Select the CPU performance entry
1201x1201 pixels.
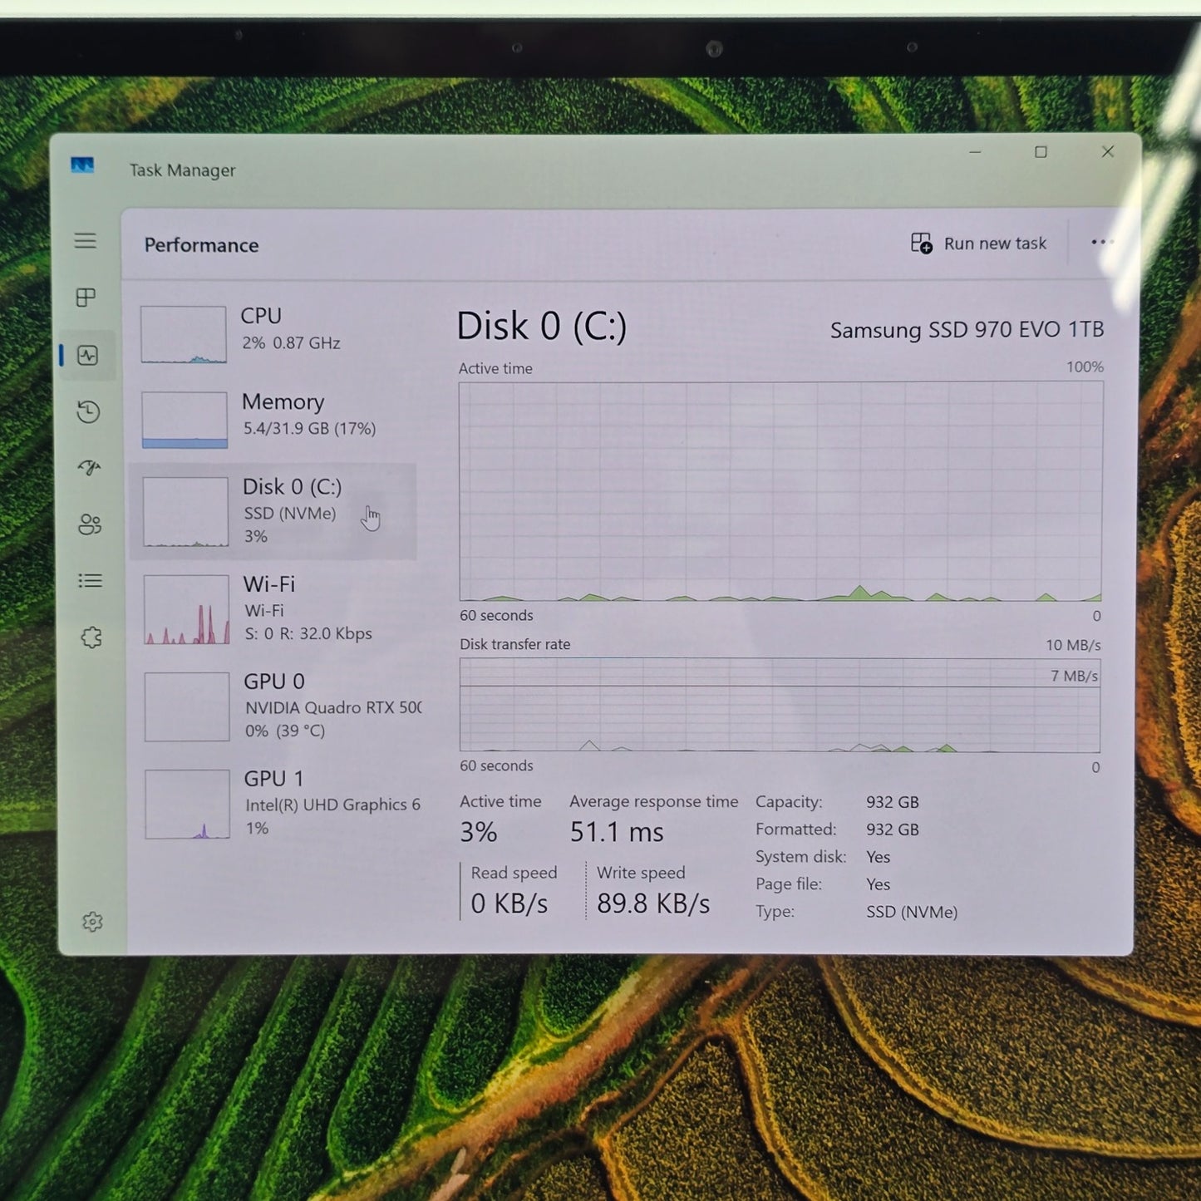pyautogui.click(x=274, y=332)
